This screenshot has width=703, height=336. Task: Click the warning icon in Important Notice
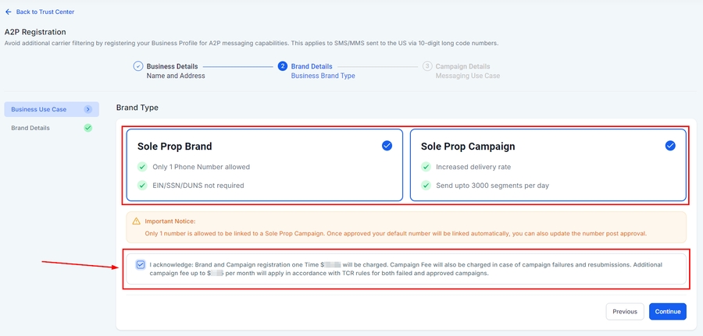[x=137, y=221]
